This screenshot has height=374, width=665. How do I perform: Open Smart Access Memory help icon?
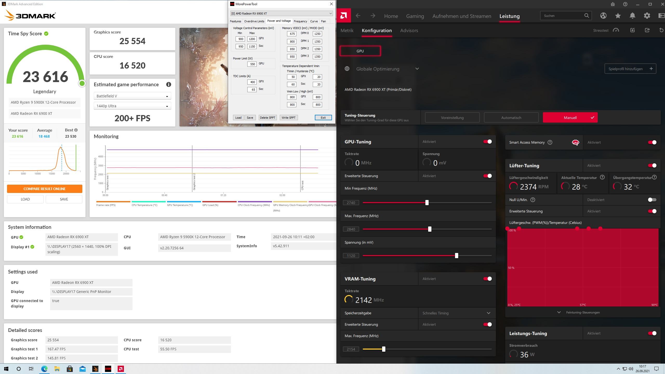[x=550, y=142]
